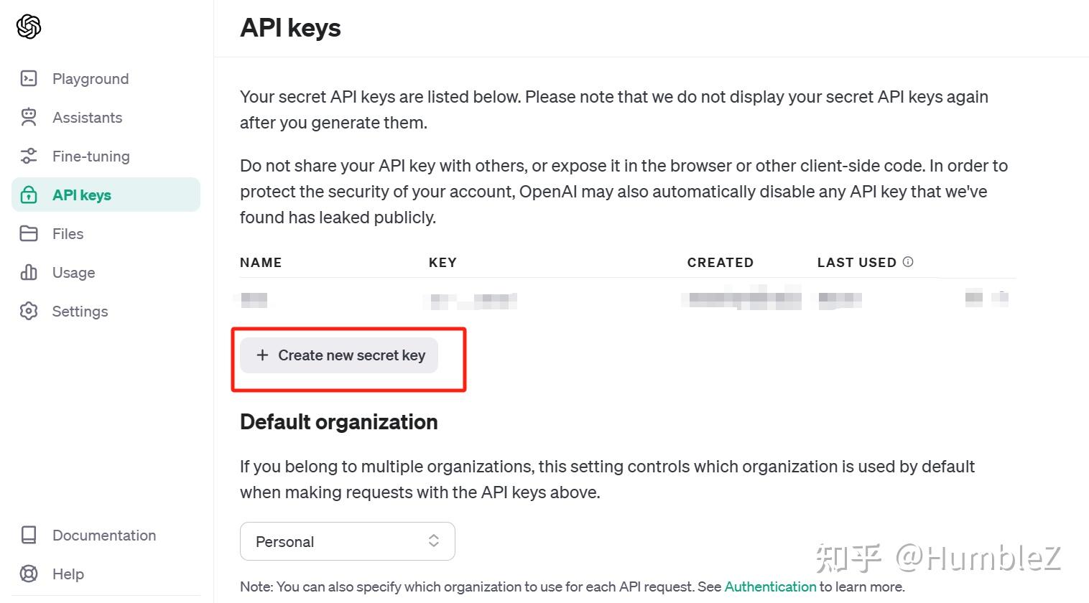Expand the default organization selector
Viewport: 1089px width, 603px height.
click(x=347, y=541)
